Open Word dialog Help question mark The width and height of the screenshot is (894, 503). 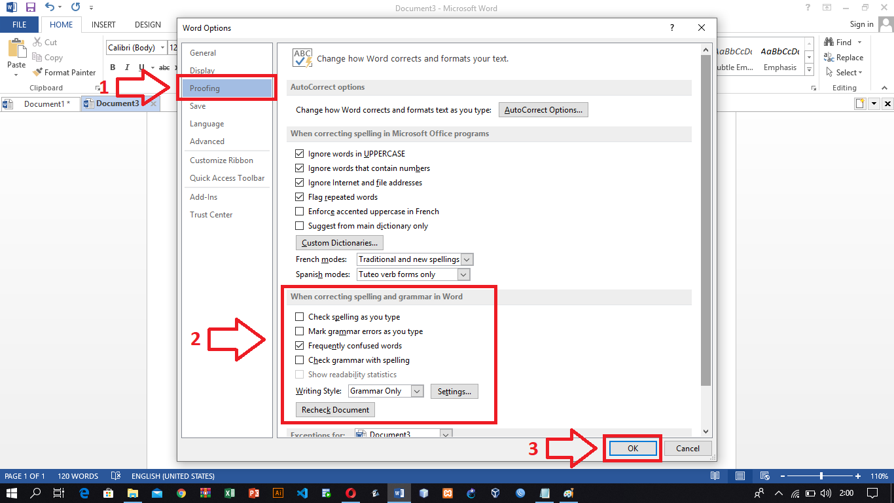(x=671, y=28)
